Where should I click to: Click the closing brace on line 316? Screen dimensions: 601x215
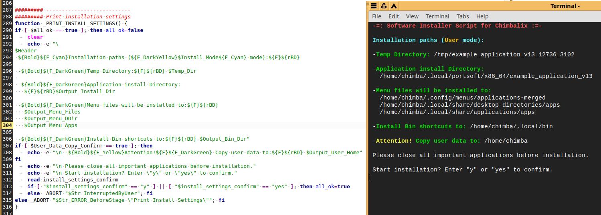tap(16, 207)
